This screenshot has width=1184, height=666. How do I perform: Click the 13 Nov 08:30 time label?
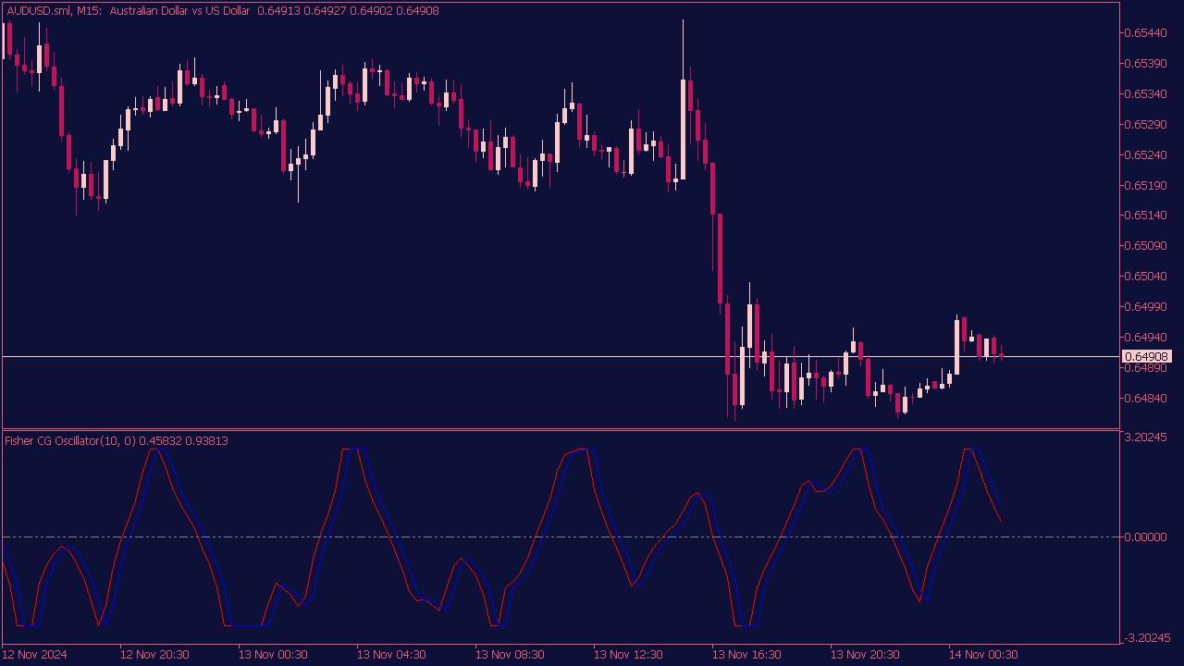click(x=510, y=654)
